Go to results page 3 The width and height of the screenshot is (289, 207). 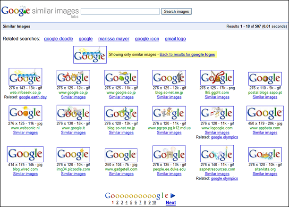pos(122,203)
